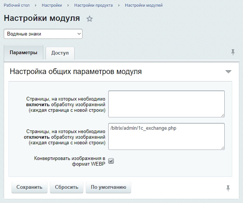This screenshot has height=203, width=243.
Task: Click breadcrumb arrow after Рабочий стол
Action: [x=37, y=6]
